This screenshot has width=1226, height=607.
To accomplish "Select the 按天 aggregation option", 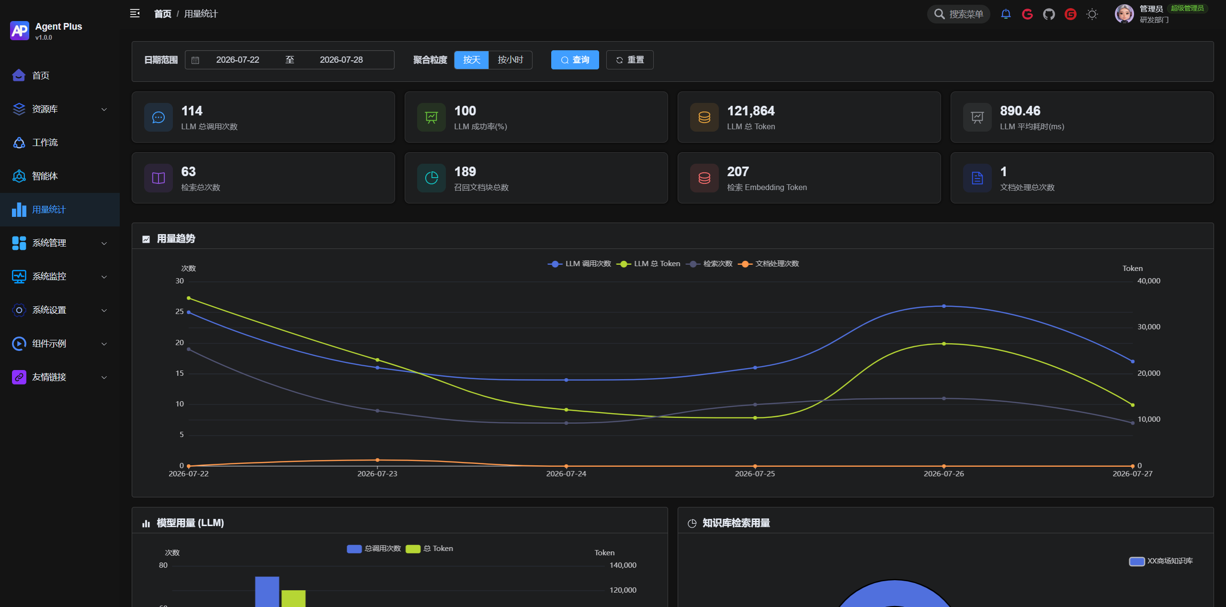I will [472, 60].
